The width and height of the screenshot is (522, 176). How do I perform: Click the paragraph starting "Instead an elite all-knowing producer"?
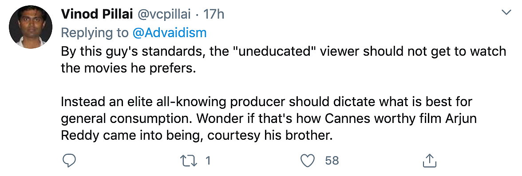pyautogui.click(x=269, y=119)
